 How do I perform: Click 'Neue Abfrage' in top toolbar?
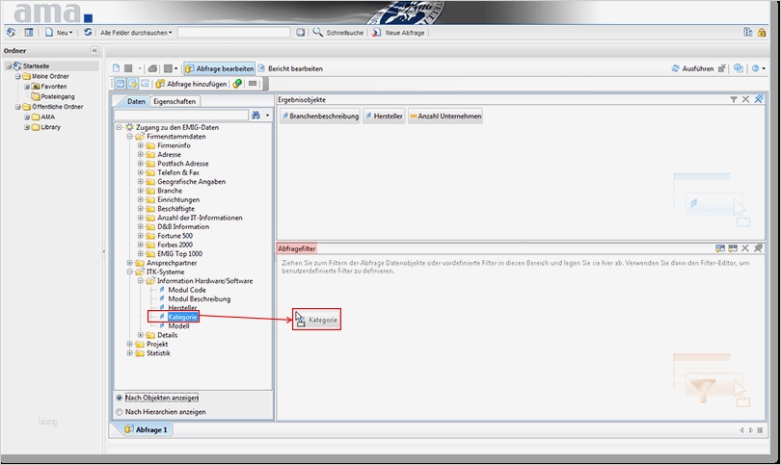click(398, 33)
